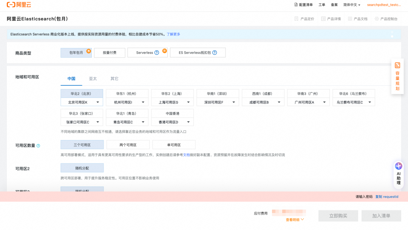Open 北京可用区K dropdown
Screen dimensions: 408x230
click(x=82, y=102)
